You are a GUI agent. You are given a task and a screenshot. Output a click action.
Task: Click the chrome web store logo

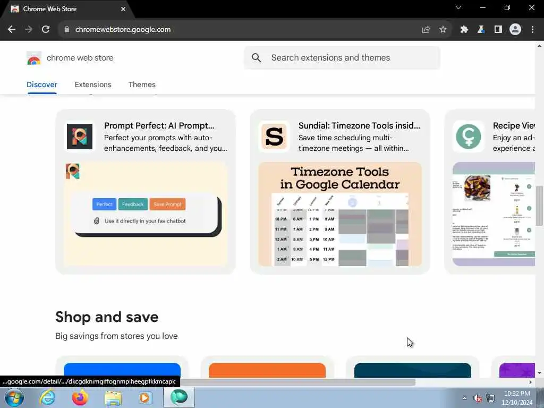click(34, 58)
